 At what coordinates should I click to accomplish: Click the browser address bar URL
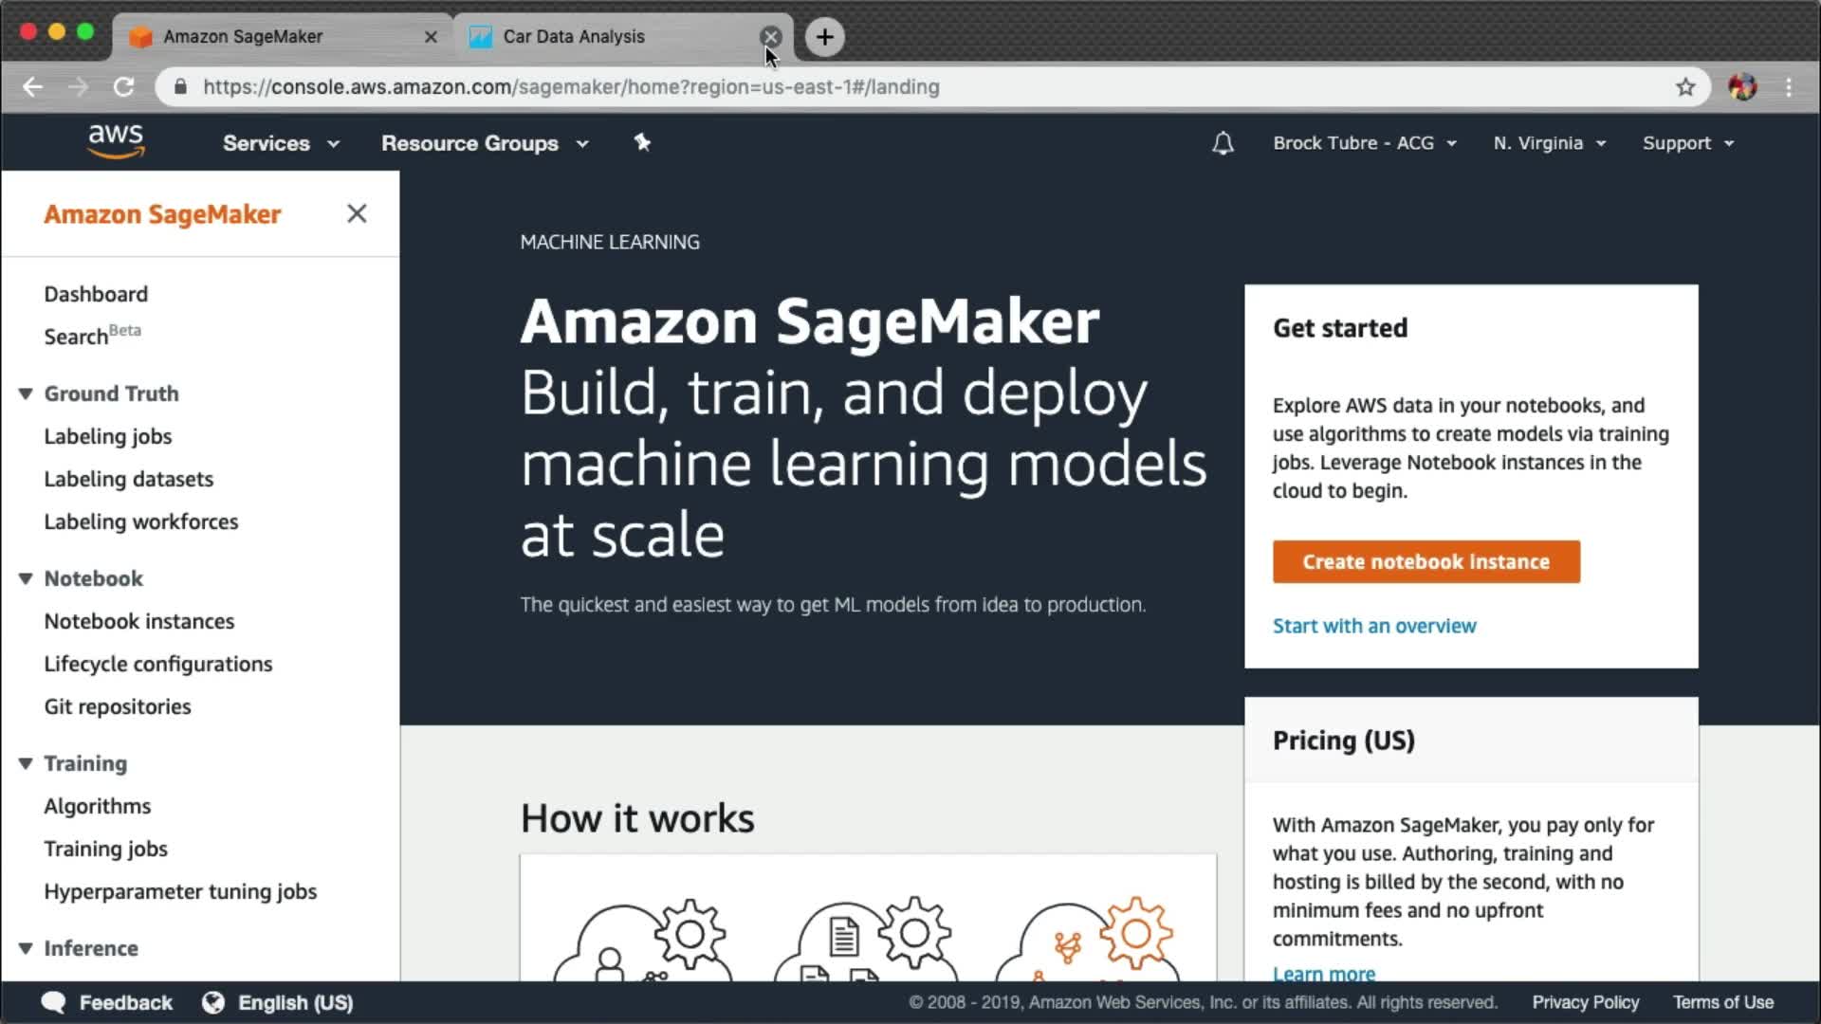coord(571,87)
